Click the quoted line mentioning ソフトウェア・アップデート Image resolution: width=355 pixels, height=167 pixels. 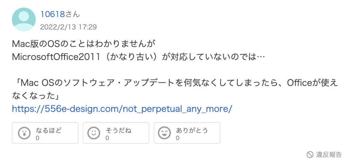[175, 83]
